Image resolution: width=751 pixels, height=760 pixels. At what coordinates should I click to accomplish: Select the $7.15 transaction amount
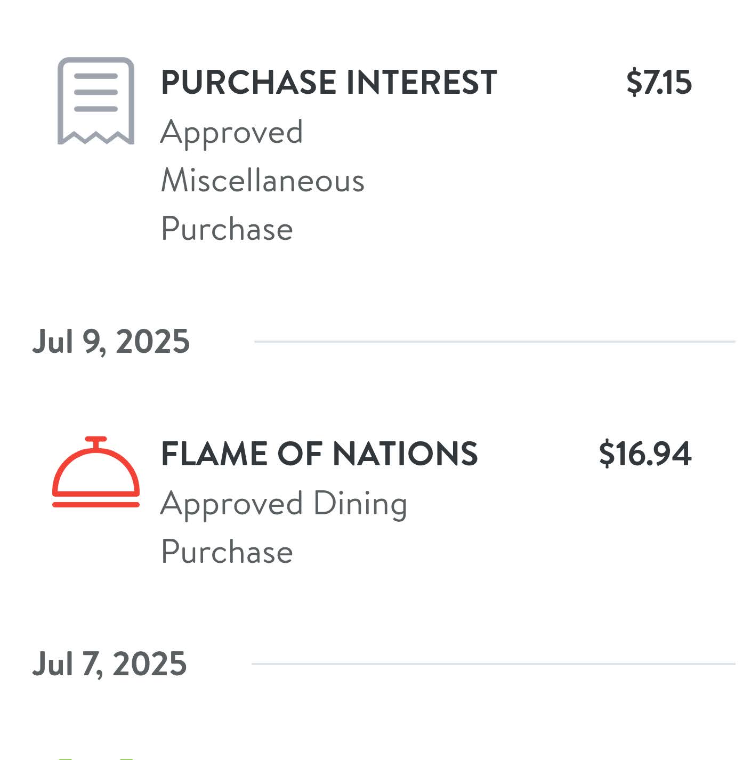coord(659,83)
